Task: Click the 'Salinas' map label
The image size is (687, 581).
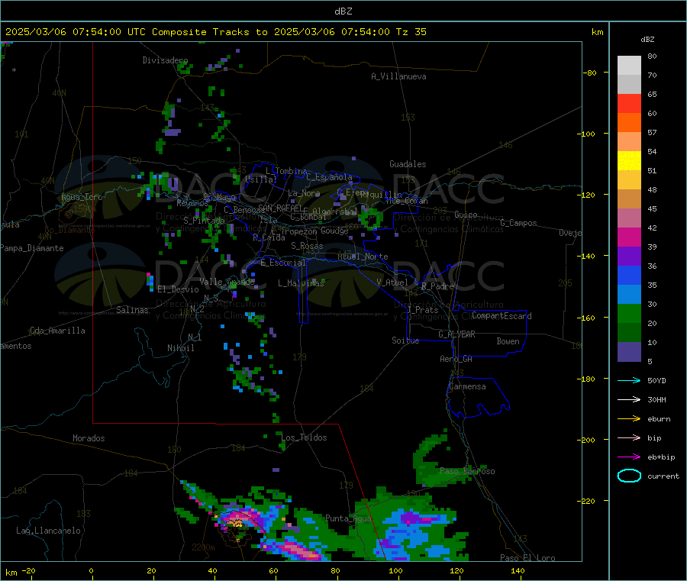Action: (x=132, y=310)
